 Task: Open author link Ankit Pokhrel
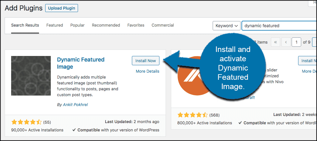[76, 105]
